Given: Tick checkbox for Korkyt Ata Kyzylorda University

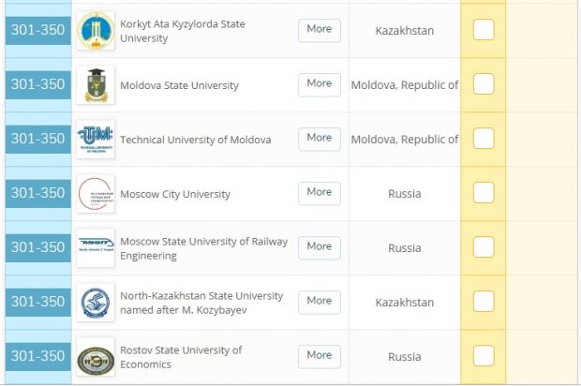Looking at the screenshot, I should (x=484, y=30).
